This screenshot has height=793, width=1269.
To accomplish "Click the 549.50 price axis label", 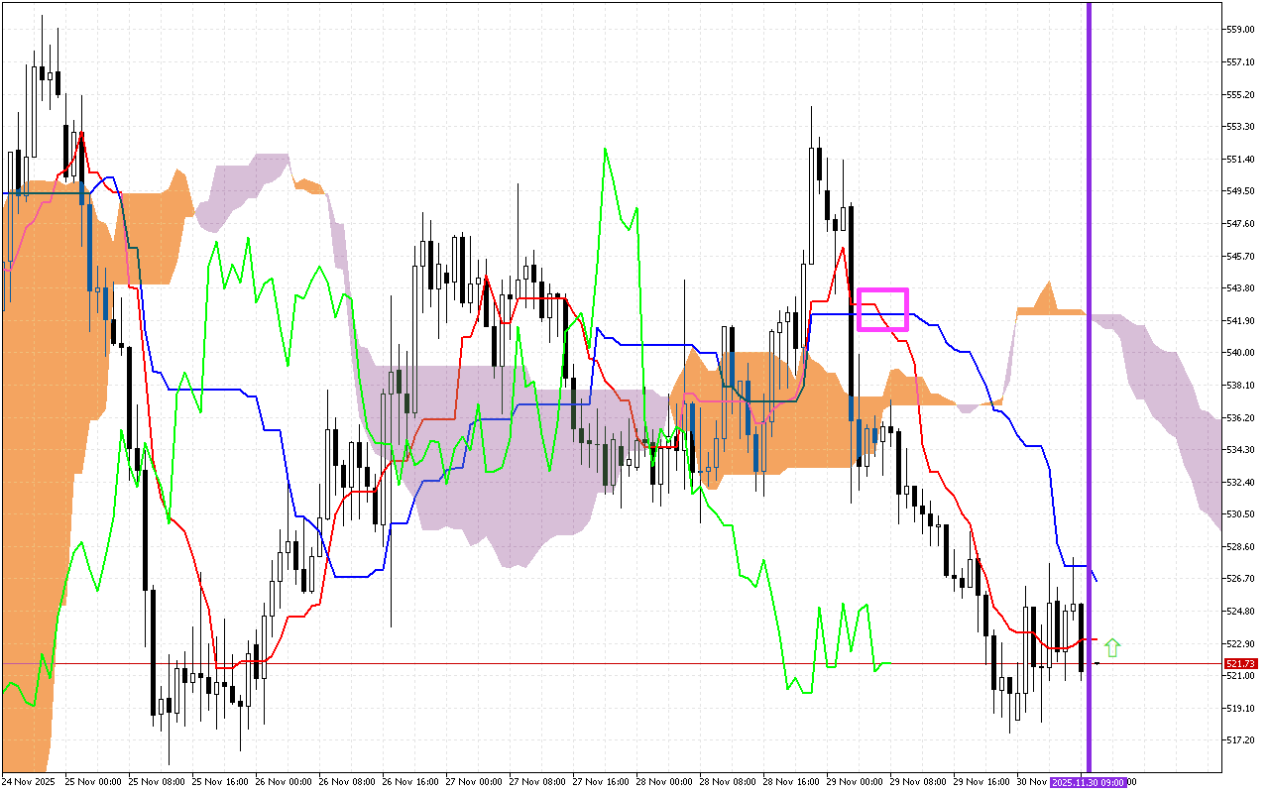I will pyautogui.click(x=1241, y=190).
